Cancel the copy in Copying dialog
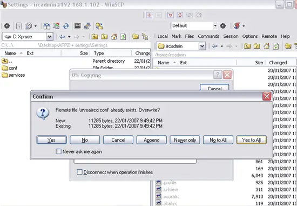This screenshot has width=297, height=206. pos(214,88)
